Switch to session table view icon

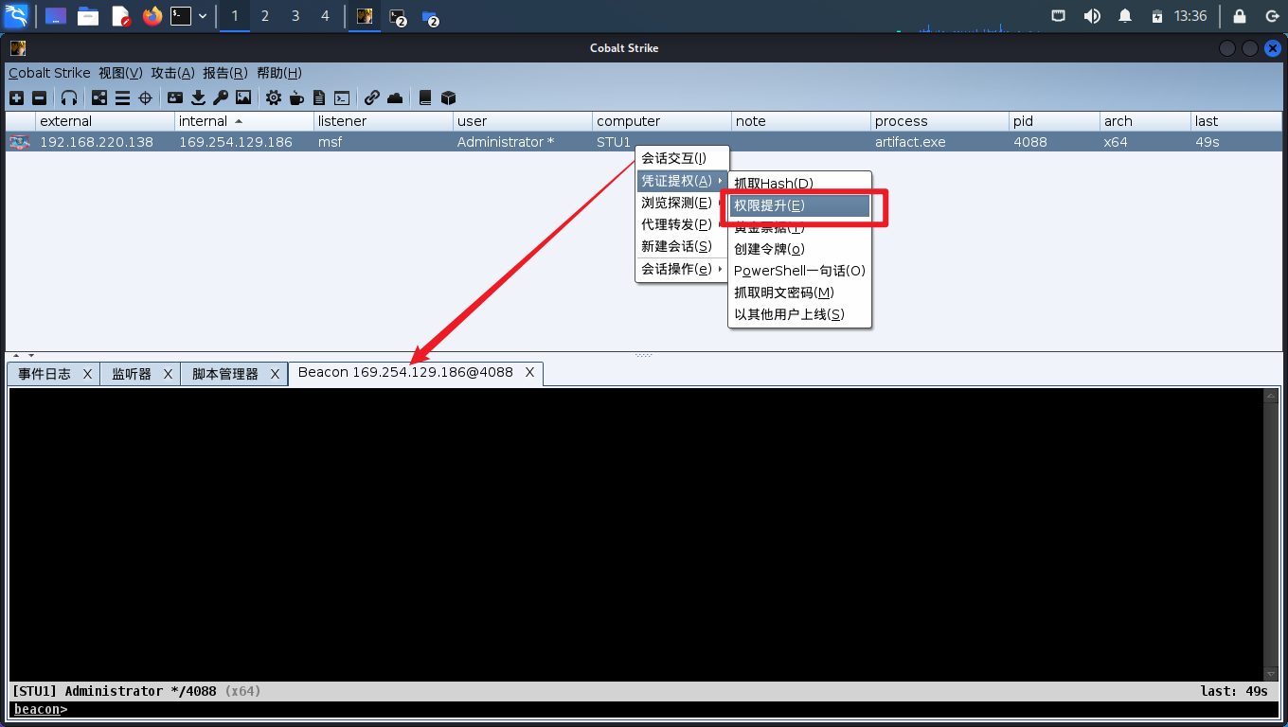pyautogui.click(x=122, y=98)
